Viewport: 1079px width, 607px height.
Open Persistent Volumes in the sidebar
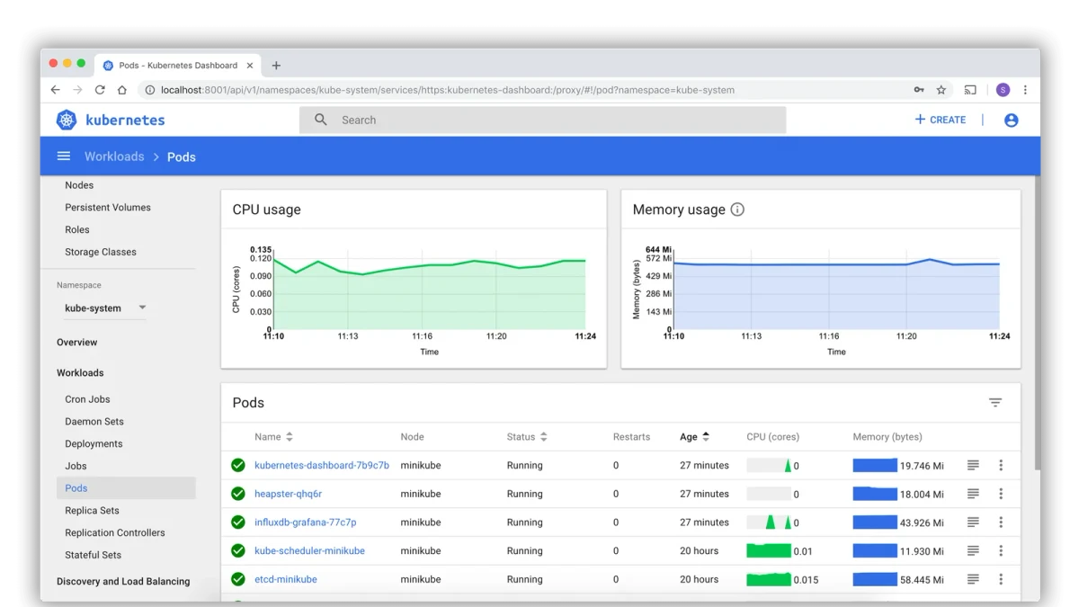point(108,207)
